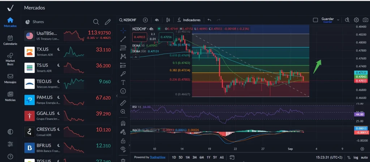Click the Guardar save button
The image size is (370, 162).
click(x=327, y=20)
